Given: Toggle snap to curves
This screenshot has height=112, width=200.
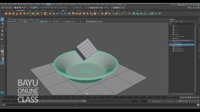Looking at the screenshot, I should coord(46,7).
